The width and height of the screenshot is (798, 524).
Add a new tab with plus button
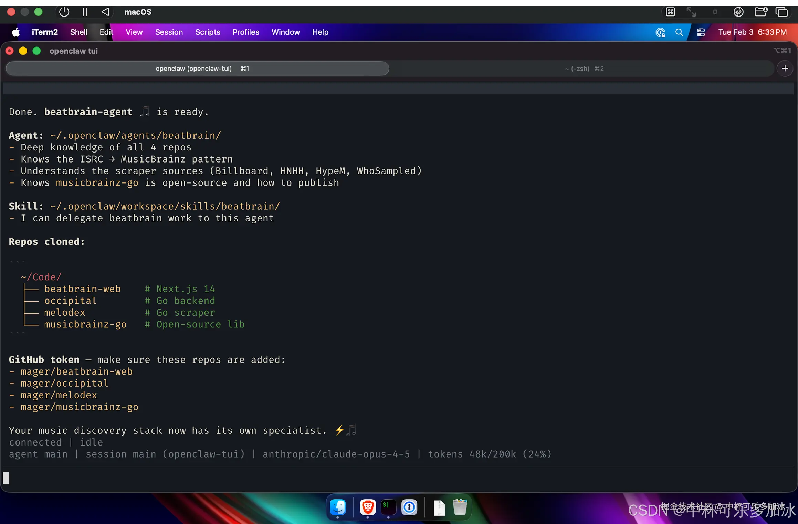785,69
